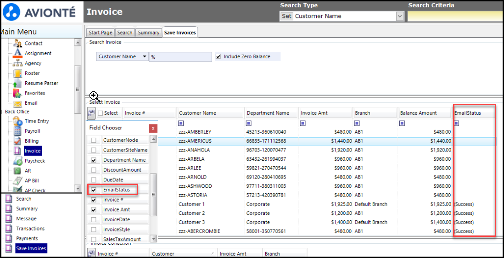The width and height of the screenshot is (504, 258).
Task: Select the Transactions submenu item
Action: point(30,229)
